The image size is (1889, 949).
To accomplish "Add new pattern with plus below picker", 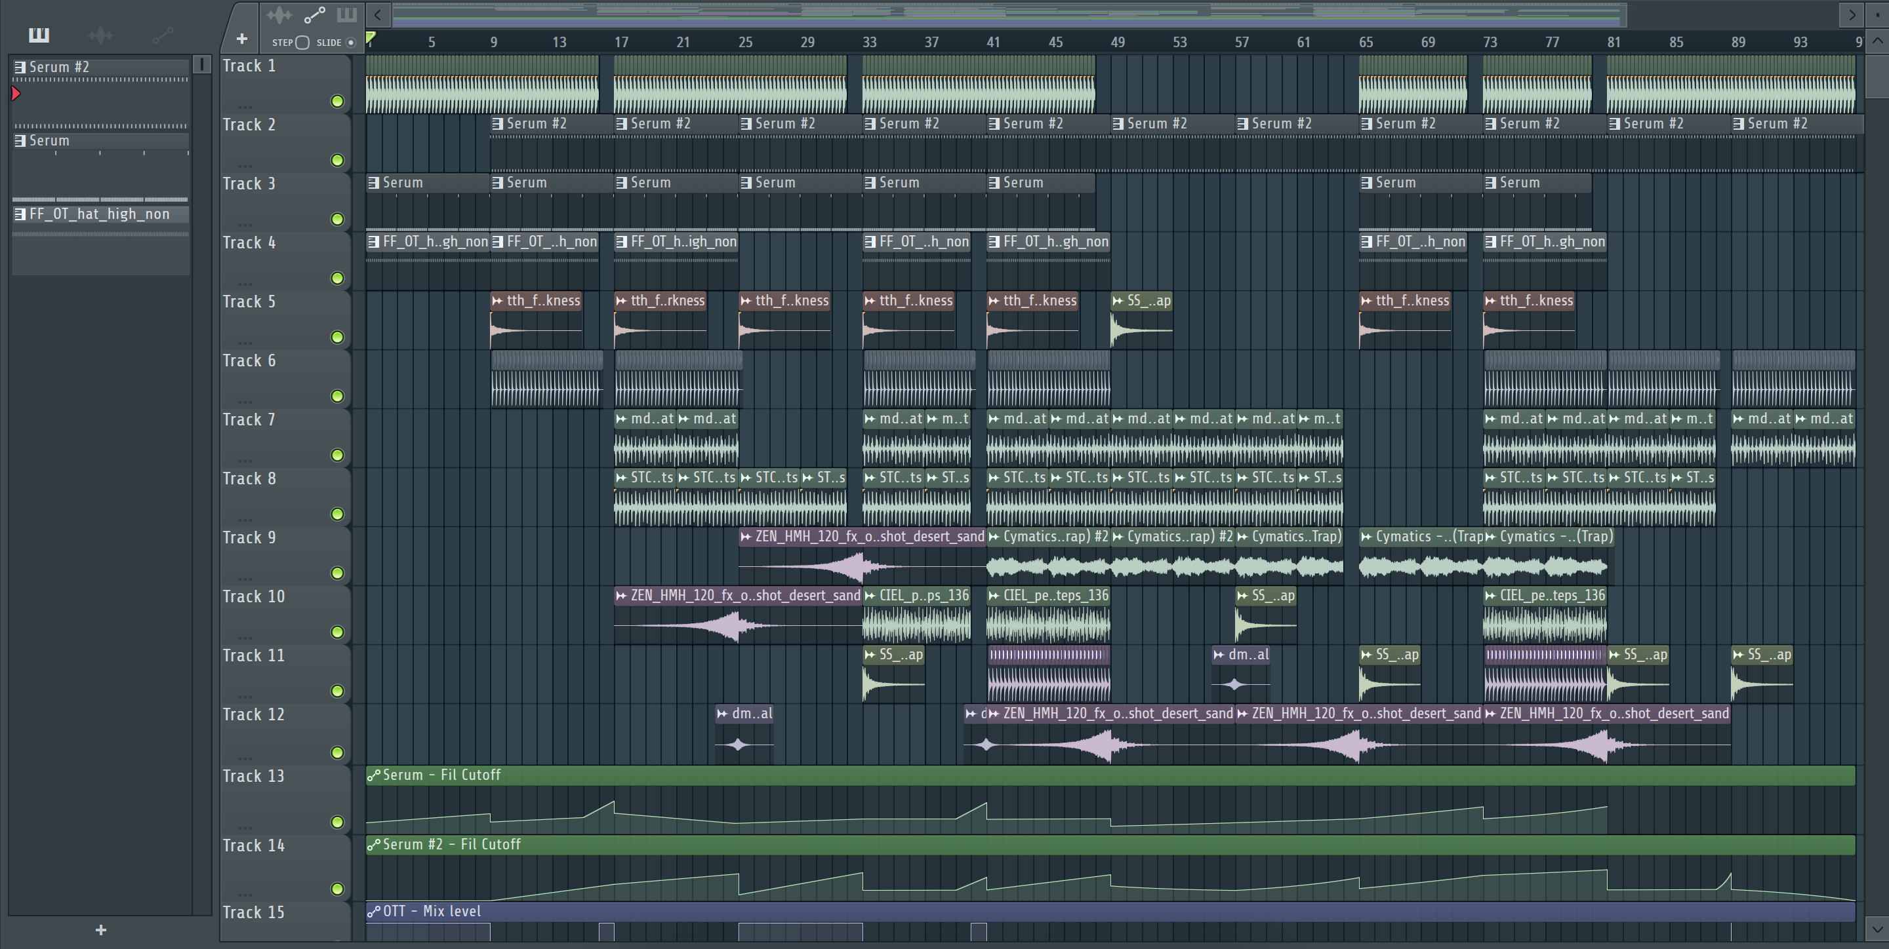I will coord(101,930).
